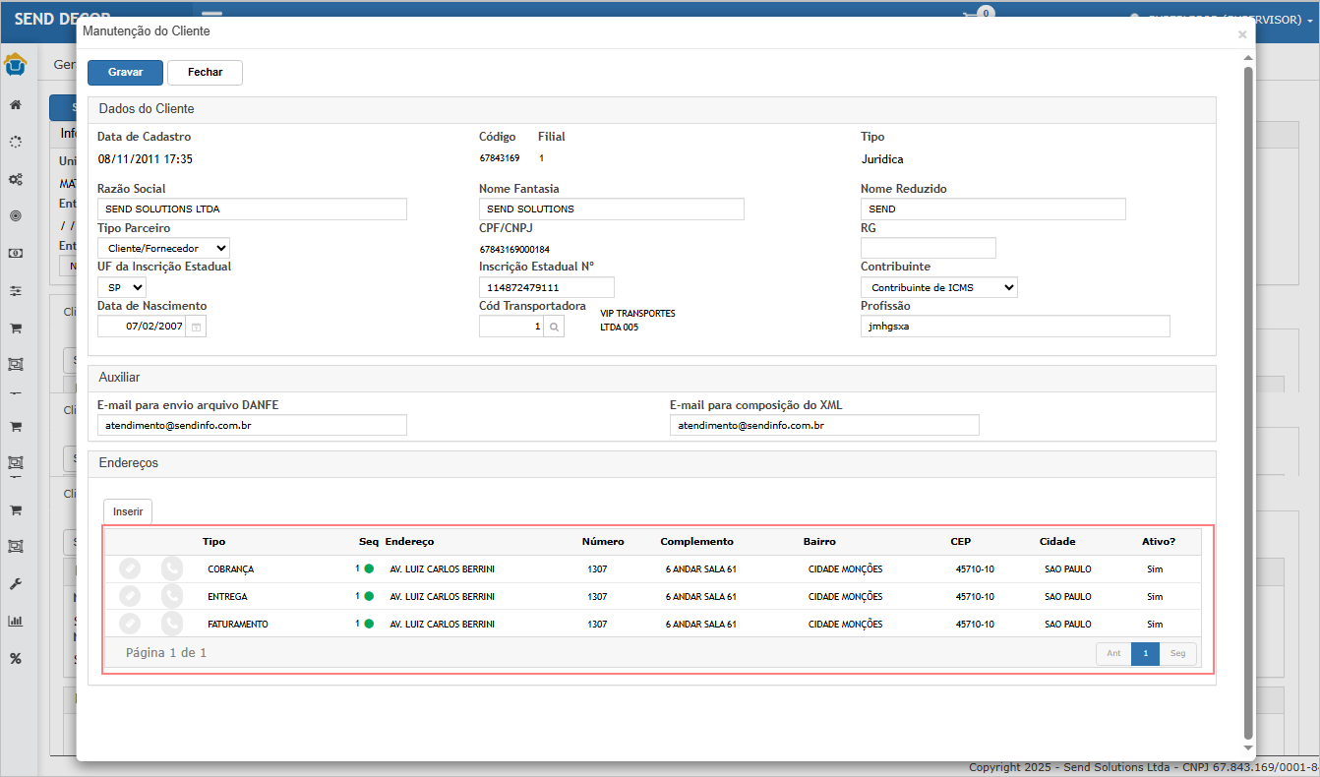Click the phone icon in COBRANÇA row

coord(172,569)
